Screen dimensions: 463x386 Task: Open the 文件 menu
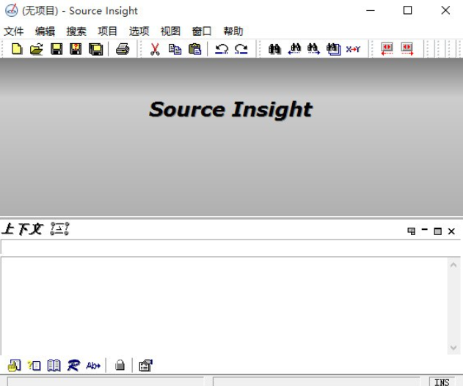14,31
